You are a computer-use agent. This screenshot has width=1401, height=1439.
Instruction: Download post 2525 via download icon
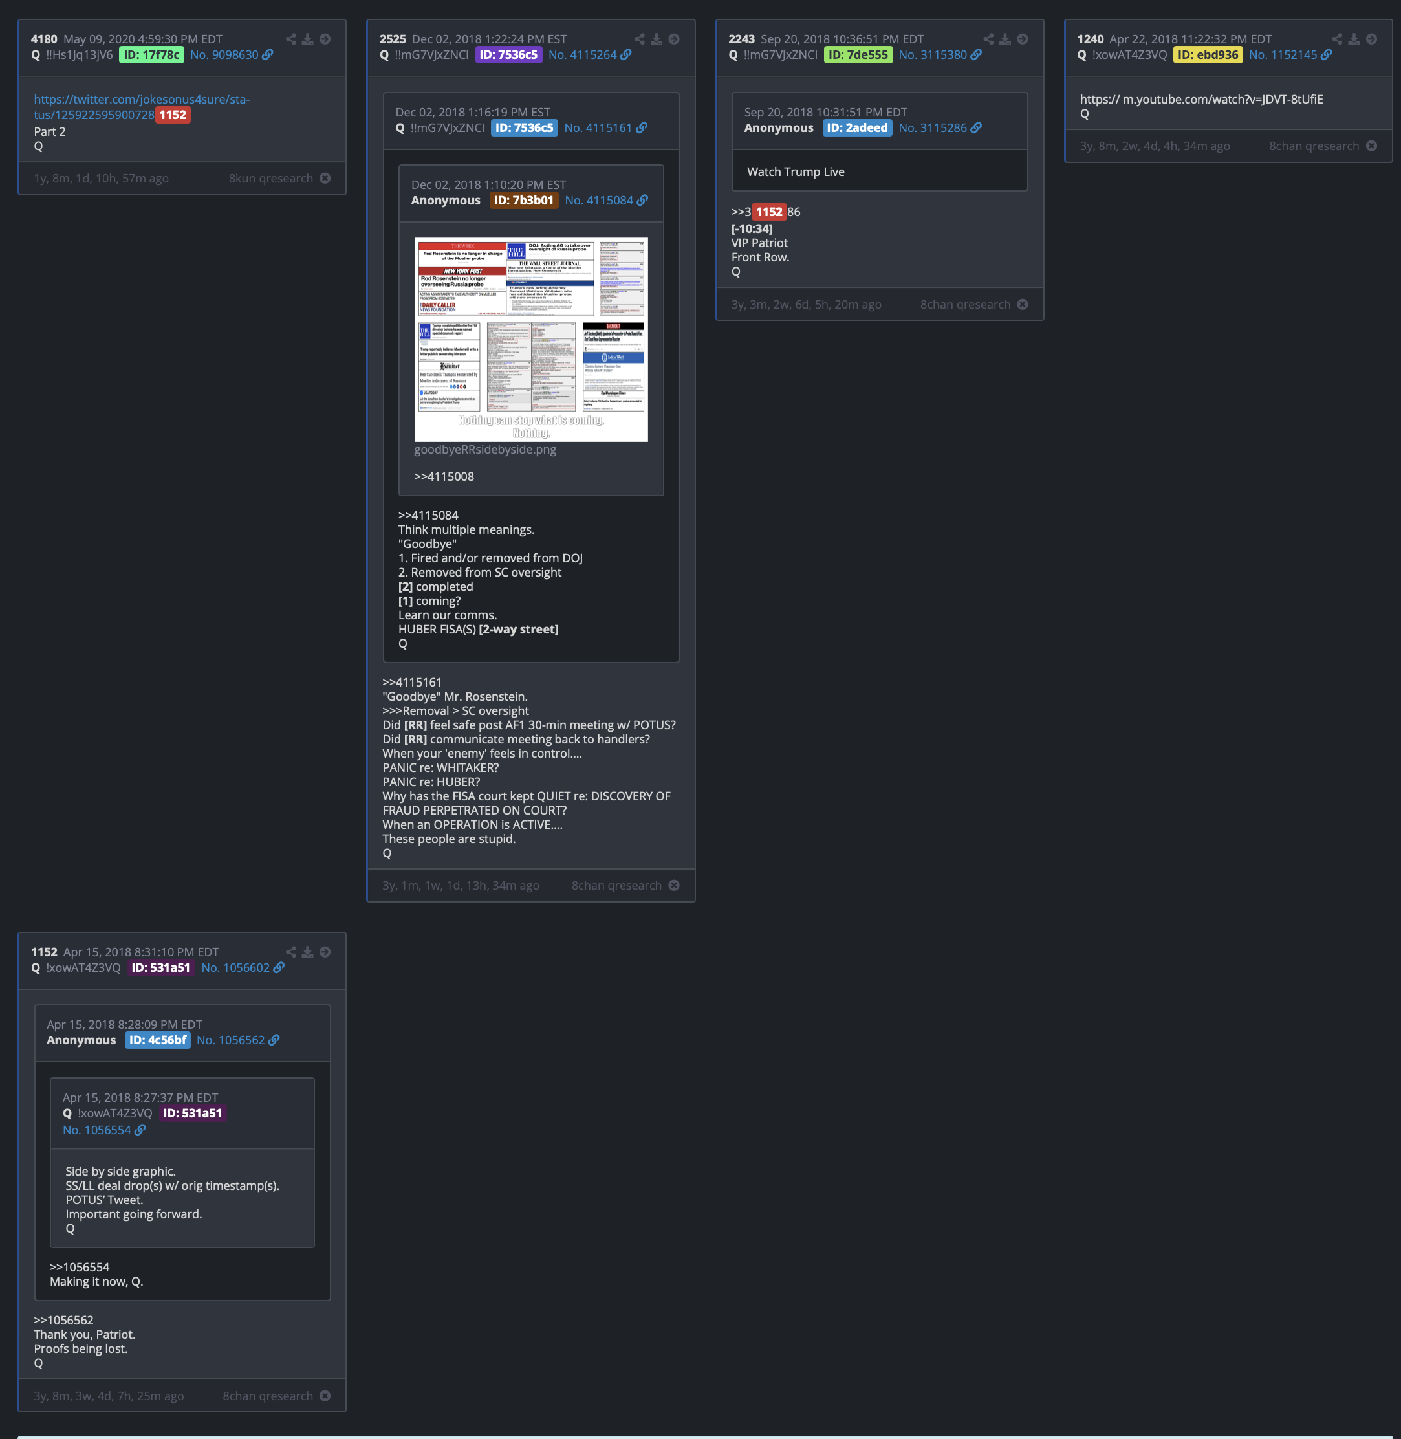657,39
